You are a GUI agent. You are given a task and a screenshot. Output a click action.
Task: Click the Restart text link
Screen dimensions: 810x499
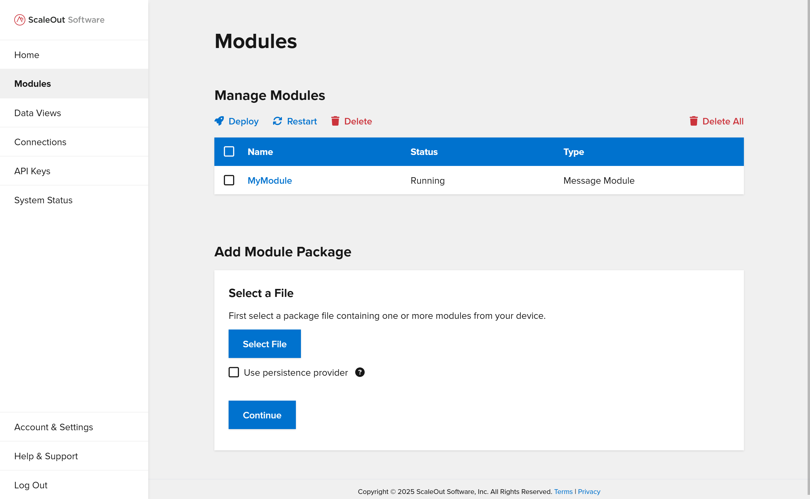[x=302, y=121]
